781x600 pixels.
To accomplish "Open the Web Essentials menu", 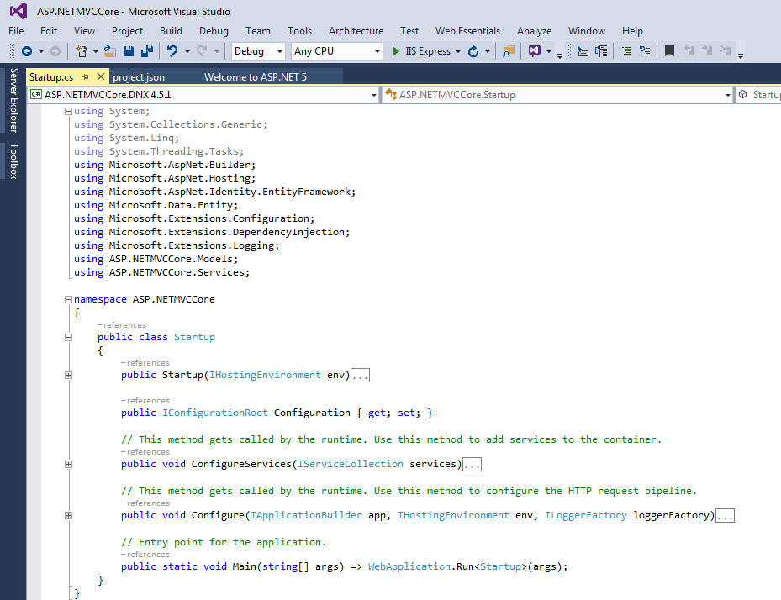I will [467, 31].
